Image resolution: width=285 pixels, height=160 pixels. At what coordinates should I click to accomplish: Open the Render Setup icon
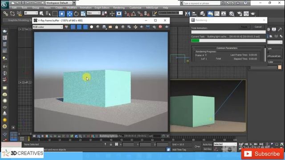tap(240, 14)
